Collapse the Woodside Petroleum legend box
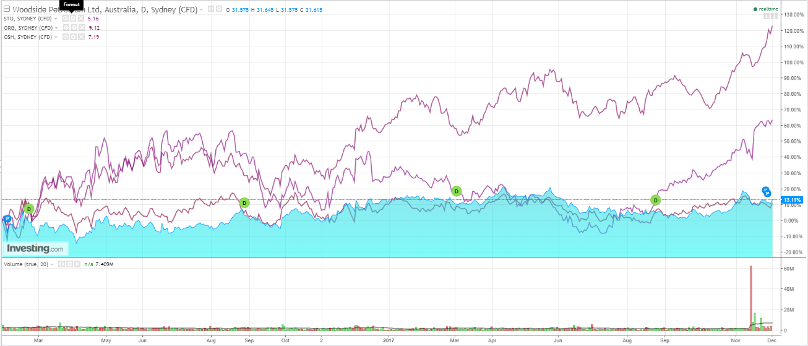 [x=7, y=9]
